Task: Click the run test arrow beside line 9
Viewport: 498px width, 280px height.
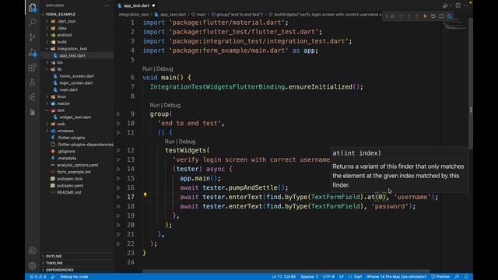Action: pyautogui.click(x=118, y=114)
